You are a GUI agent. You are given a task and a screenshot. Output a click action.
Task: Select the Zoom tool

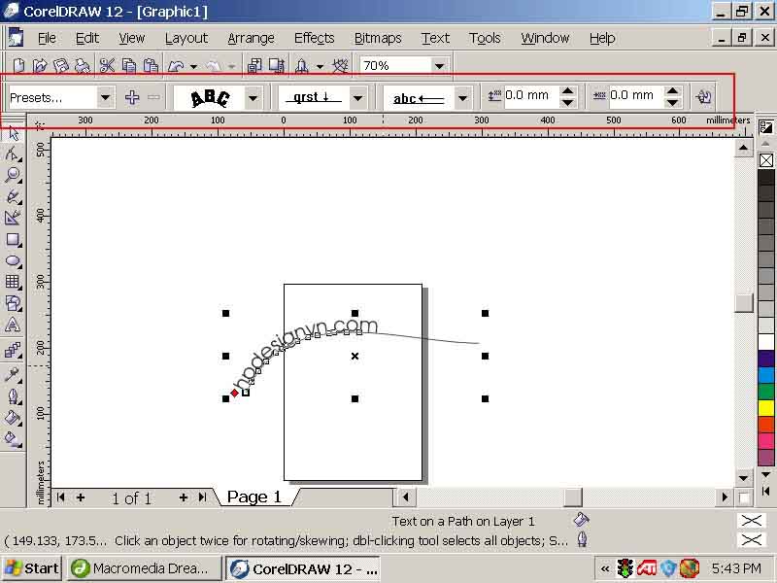point(14,175)
